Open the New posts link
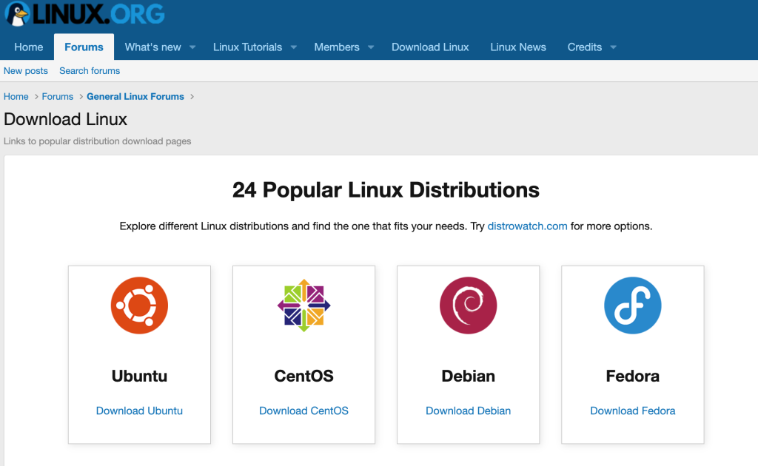This screenshot has height=466, width=758. pyautogui.click(x=26, y=70)
